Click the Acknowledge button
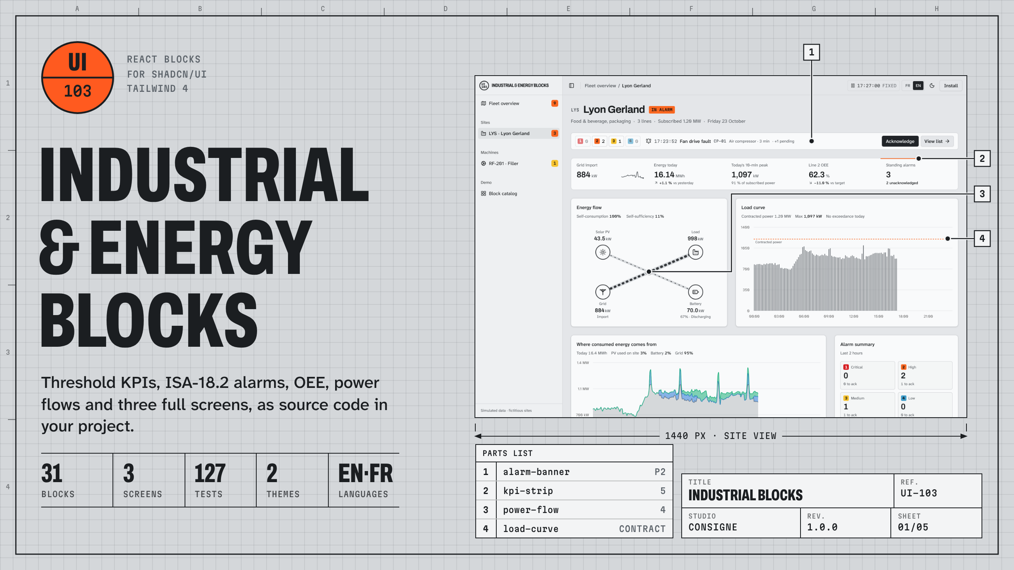 coord(900,141)
